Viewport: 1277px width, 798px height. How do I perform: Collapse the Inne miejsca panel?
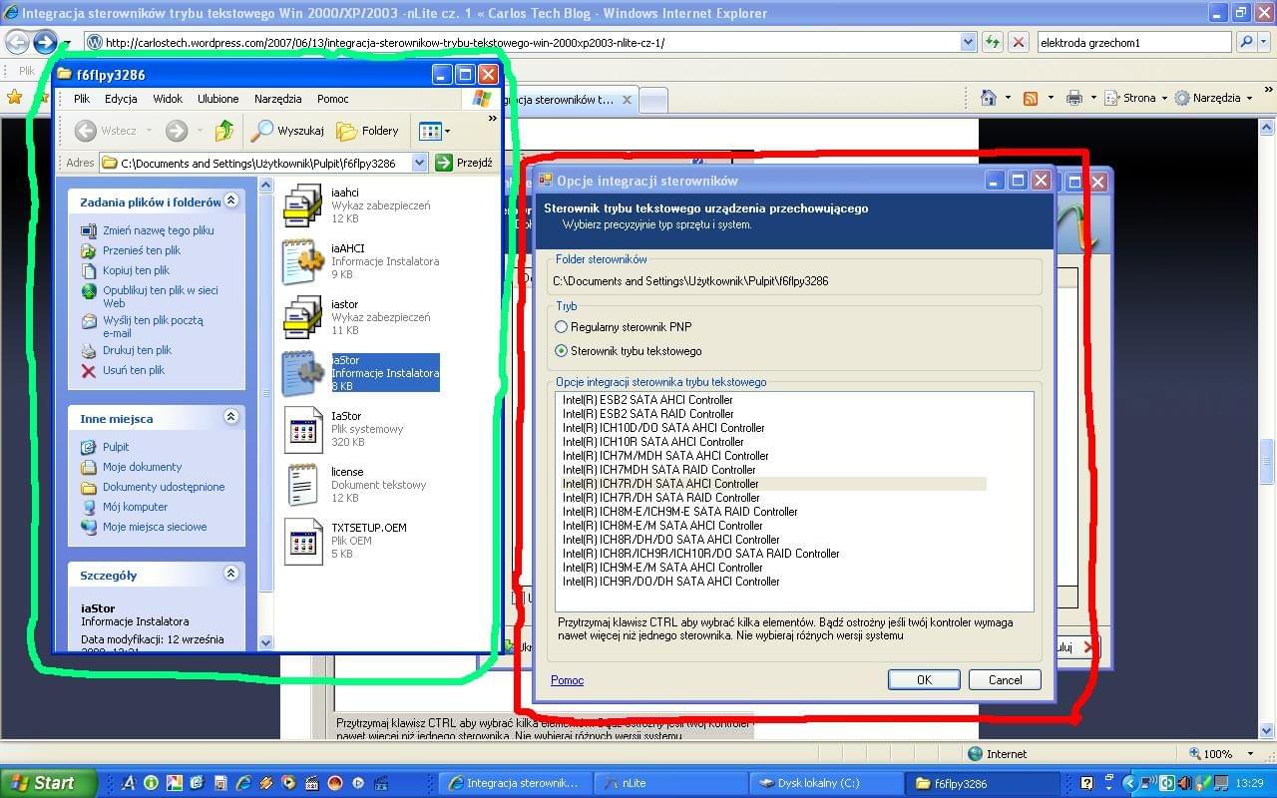tap(231, 417)
